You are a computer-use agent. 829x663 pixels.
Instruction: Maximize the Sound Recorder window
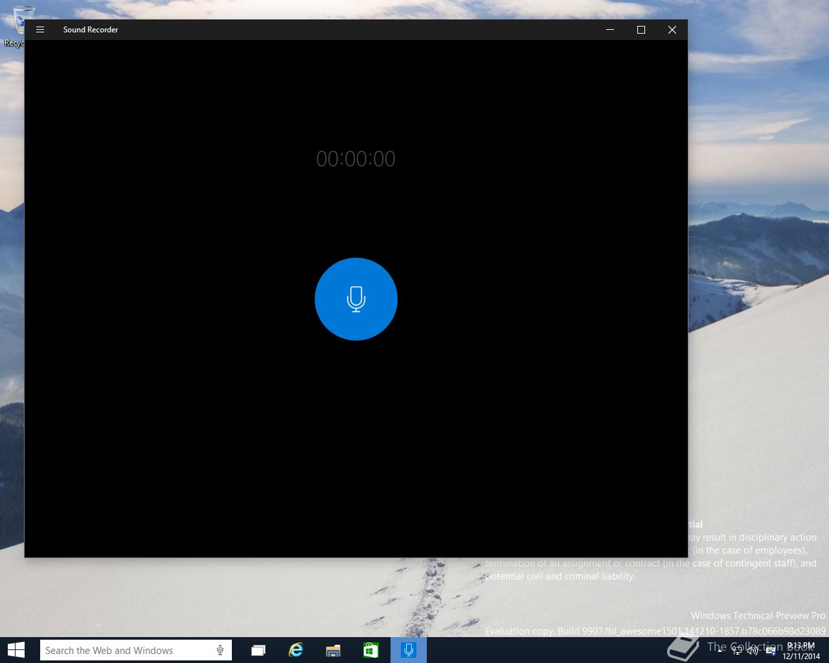(x=641, y=30)
